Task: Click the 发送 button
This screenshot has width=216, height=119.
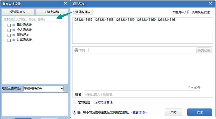Action: pos(200,112)
